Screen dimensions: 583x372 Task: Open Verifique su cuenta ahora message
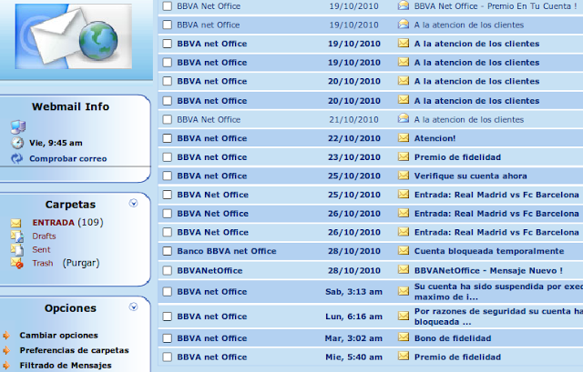[470, 176]
